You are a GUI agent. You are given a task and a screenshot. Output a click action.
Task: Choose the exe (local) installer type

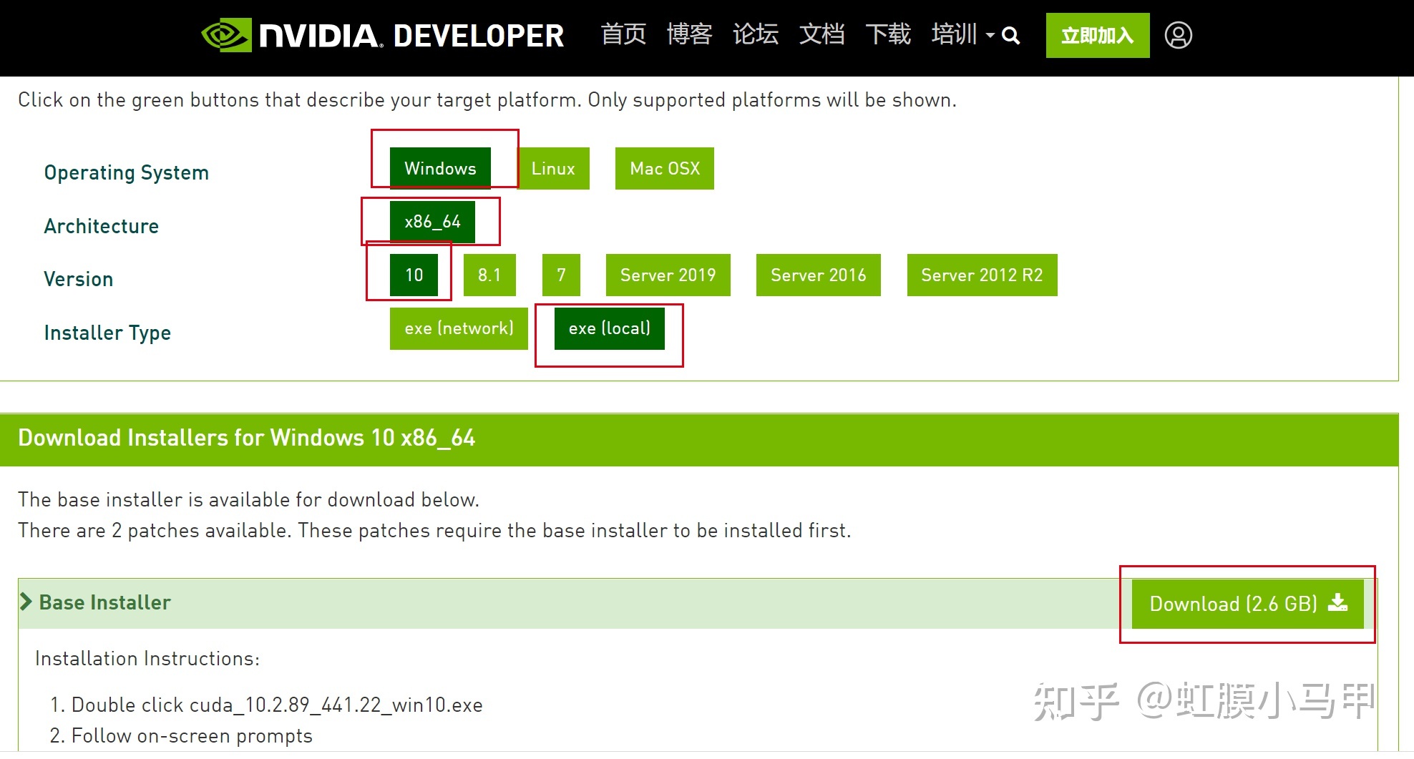pyautogui.click(x=610, y=328)
